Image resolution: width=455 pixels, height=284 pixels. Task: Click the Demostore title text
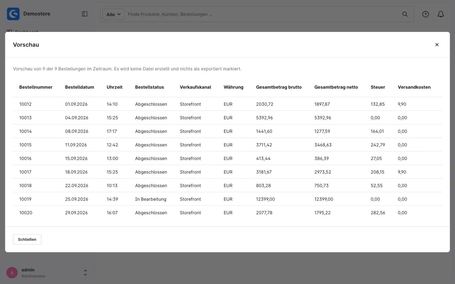37,14
